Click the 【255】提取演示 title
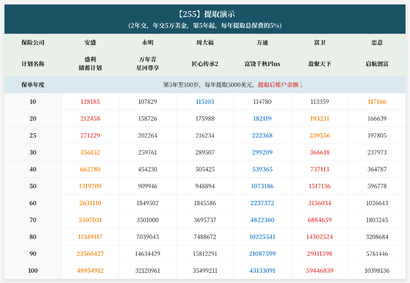The height and width of the screenshot is (283, 410). point(205,14)
